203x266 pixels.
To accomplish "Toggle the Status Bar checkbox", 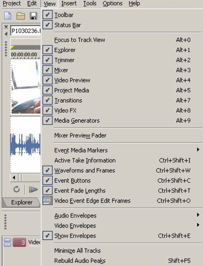I will (47, 25).
